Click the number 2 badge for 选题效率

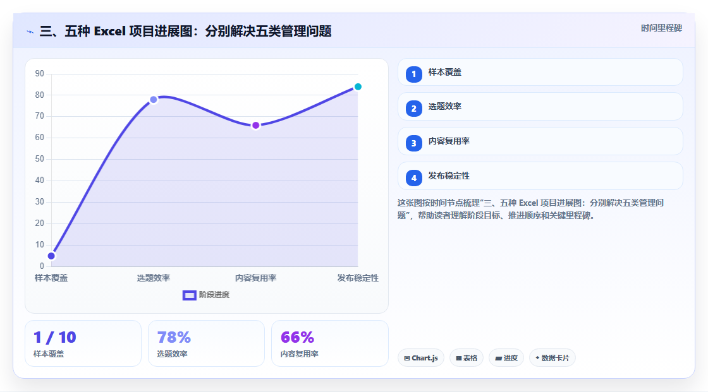pyautogui.click(x=413, y=109)
